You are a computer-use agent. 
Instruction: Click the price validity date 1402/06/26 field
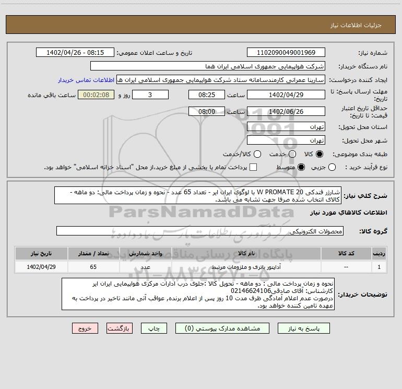[286, 111]
